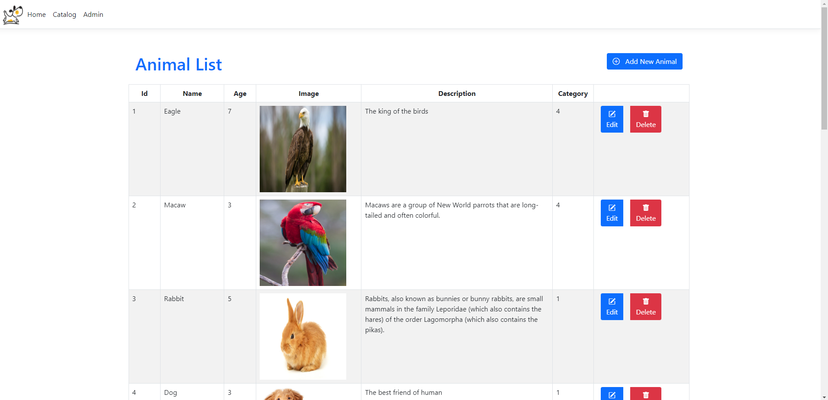This screenshot has width=828, height=400.
Task: Open the Rabbit image thumbnail
Action: (303, 337)
